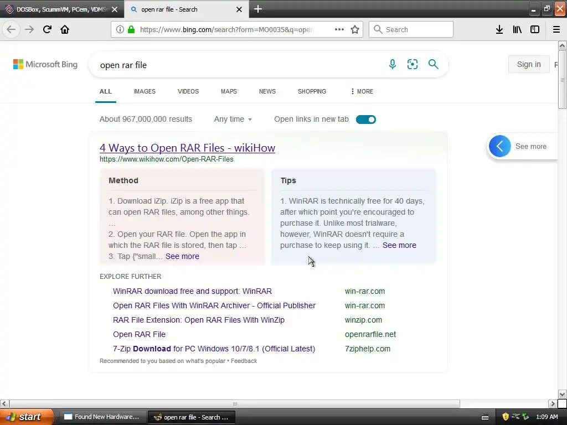Click 'About 967,000,000 results' text
This screenshot has height=425, width=567.
click(146, 120)
